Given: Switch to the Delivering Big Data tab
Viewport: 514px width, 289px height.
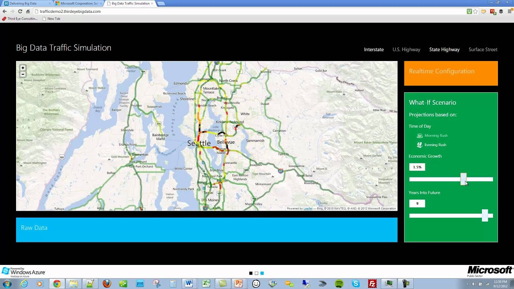Looking at the screenshot, I should tap(27, 3).
